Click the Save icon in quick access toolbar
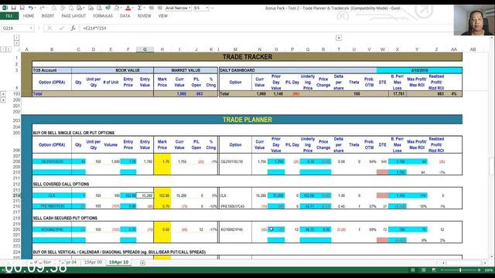This screenshot has width=495, height=278. 14,8
